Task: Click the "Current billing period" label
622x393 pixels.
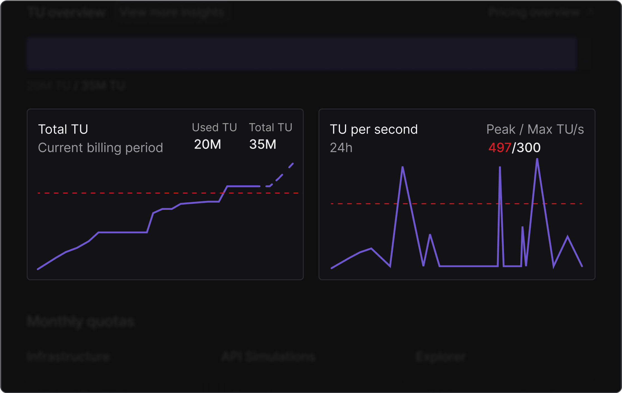Action: tap(101, 148)
